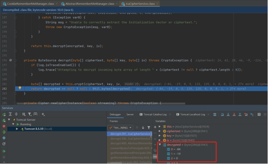This screenshot has height=164, width=268.
Task: Click the Force Step Into red arrow
Action: (x=234, y=114)
